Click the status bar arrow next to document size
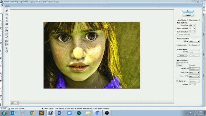The height and width of the screenshot is (116, 206). click(x=42, y=109)
